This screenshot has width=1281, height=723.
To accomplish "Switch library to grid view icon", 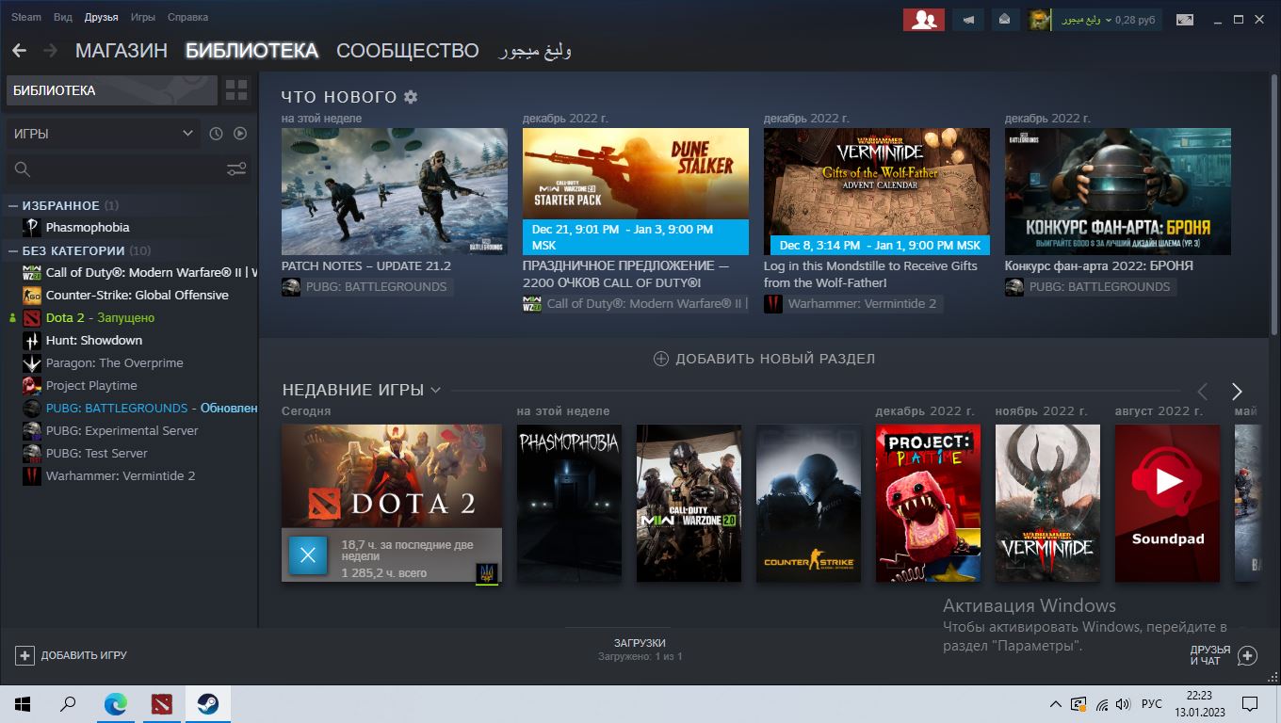I will tap(236, 90).
